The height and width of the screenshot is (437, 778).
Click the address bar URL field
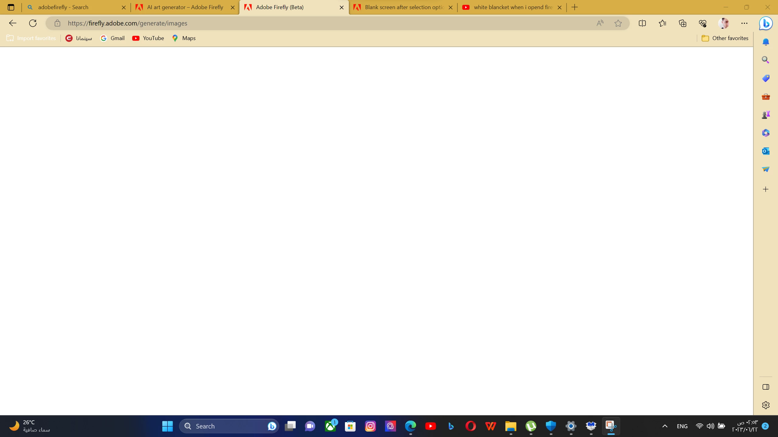304,23
